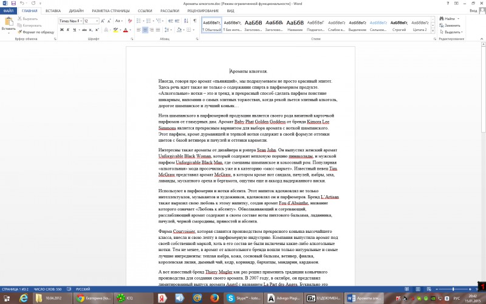This screenshot has width=486, height=304.
Task: Switch to the ДИЗАЙН tab
Action: (x=77, y=11)
